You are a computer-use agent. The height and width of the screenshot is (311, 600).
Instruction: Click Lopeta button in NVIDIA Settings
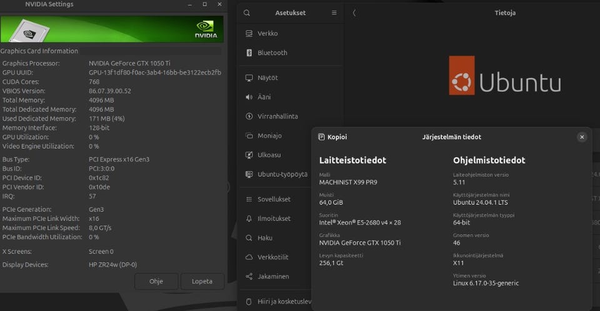tap(202, 281)
